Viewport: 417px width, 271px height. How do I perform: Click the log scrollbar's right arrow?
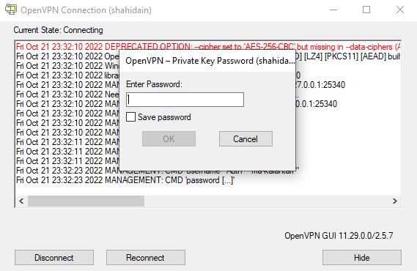(395, 201)
